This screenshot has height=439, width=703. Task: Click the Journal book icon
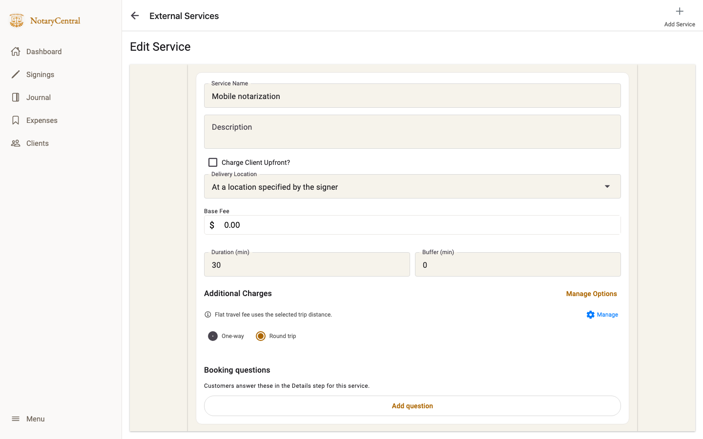[16, 98]
